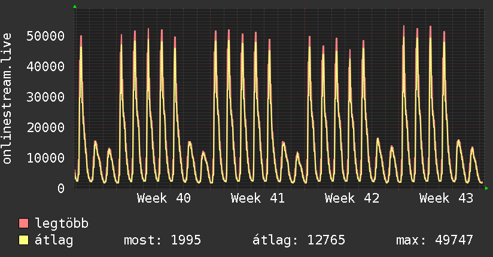Click the yellow átlag legend swatch
Viewport: 493px width, 257px height.
click(23, 240)
